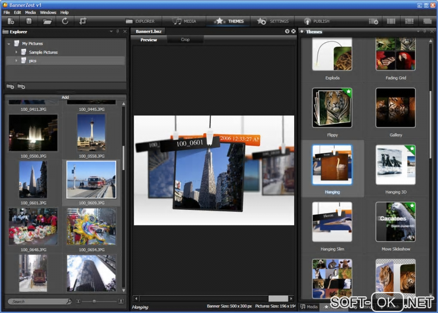Click the preview horizontal scrollbar thumb

pos(278,298)
